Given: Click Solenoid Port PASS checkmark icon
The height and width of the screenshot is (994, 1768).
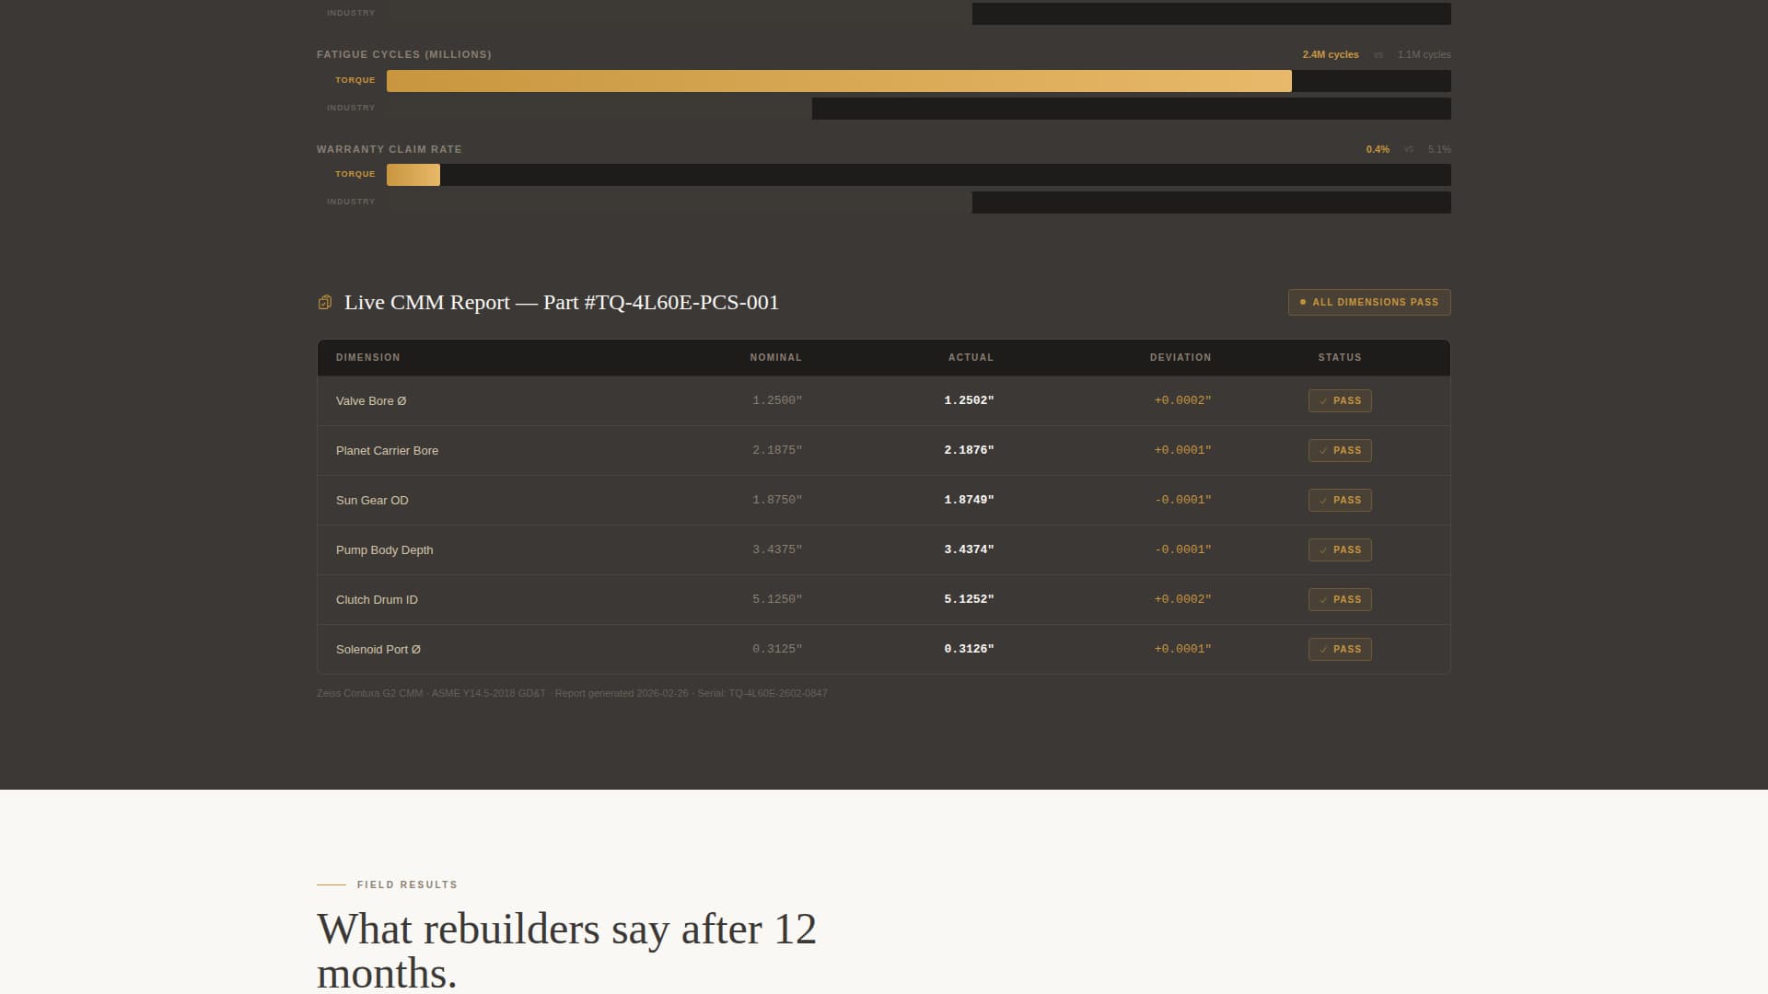Looking at the screenshot, I should [x=1323, y=650].
